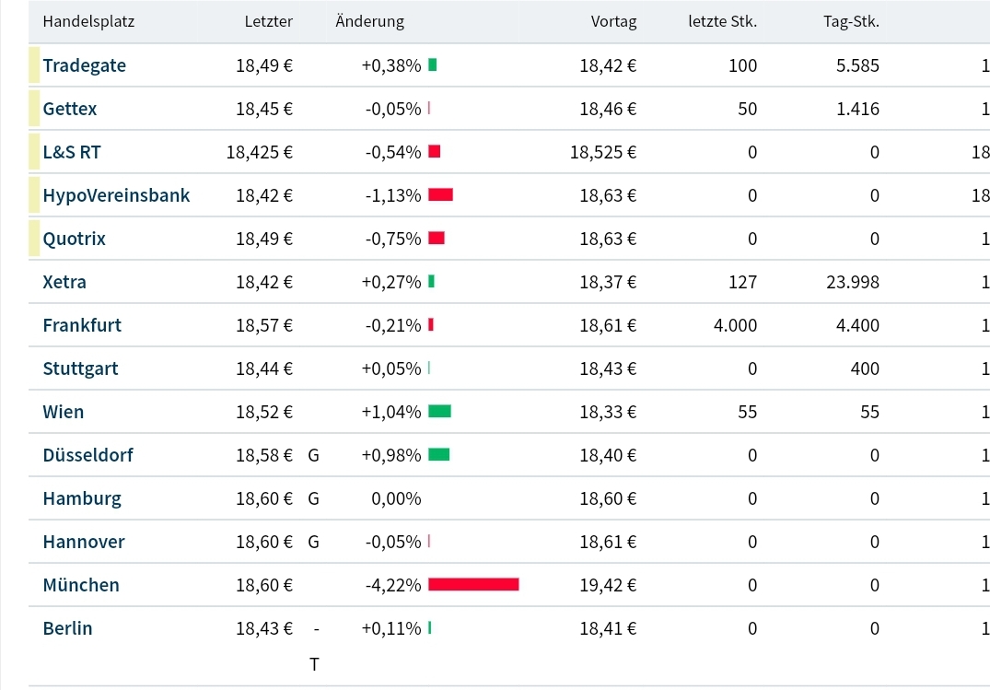
Task: Select the HypoVereinsbank trading venue
Action: 116,195
